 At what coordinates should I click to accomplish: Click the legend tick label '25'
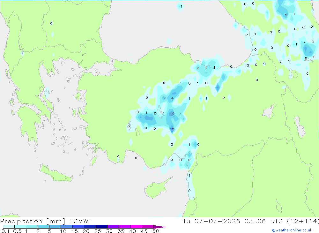pyautogui.click(x=98, y=231)
